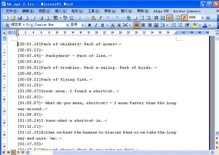Image resolution: width=219 pixels, height=155 pixels.
Task: Open the 视图(V) menu
Action: point(45,11)
